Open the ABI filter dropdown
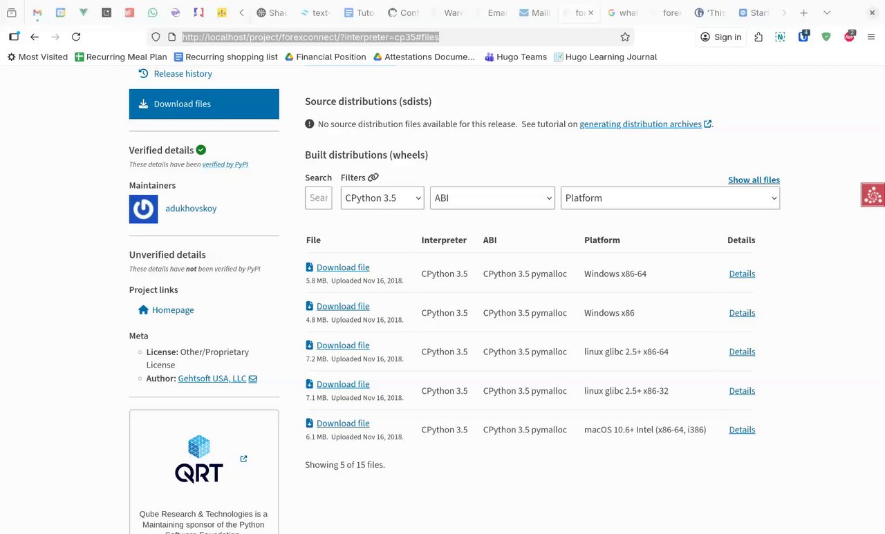The image size is (885, 534). [x=492, y=198]
